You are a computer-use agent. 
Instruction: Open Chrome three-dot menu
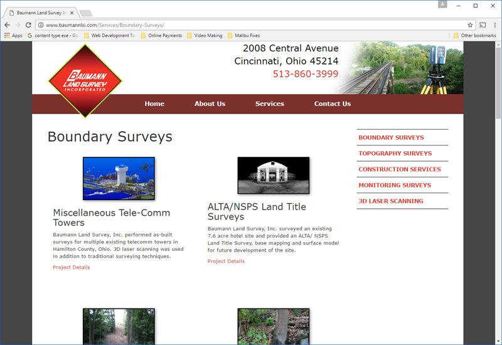(494, 25)
